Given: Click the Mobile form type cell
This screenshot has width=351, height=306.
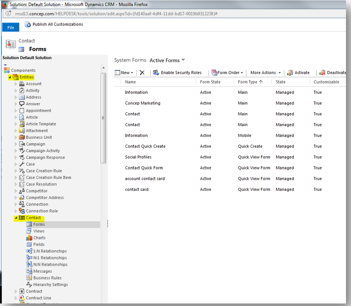Looking at the screenshot, I should 245,135.
